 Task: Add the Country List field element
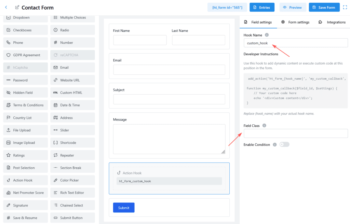pos(26,118)
